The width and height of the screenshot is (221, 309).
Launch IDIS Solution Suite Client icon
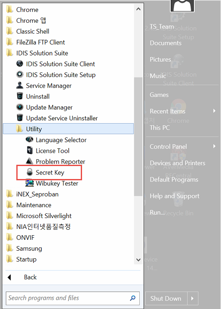[20, 64]
